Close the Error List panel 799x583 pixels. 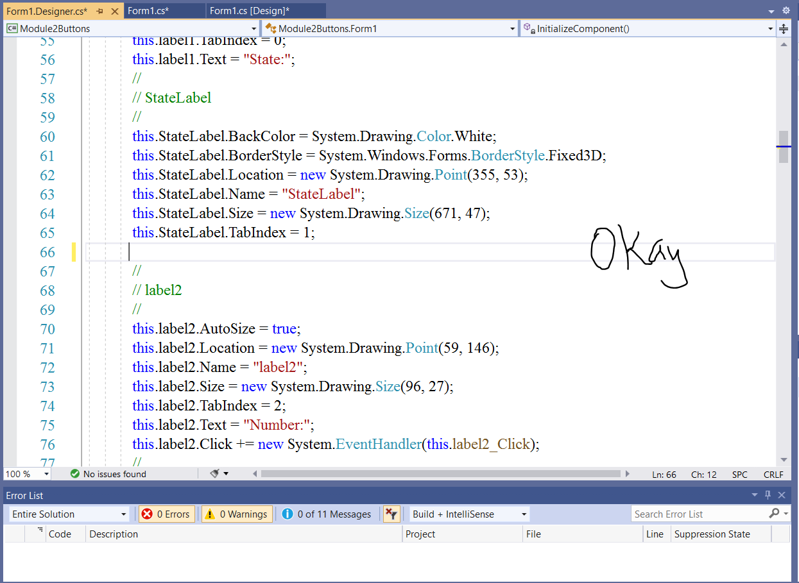782,495
